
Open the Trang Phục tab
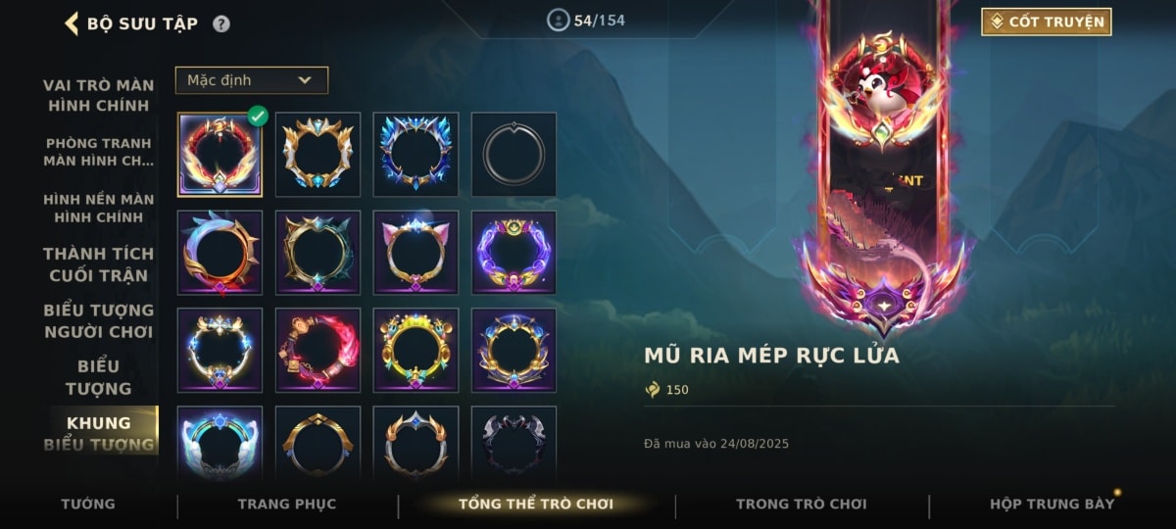[x=287, y=504]
